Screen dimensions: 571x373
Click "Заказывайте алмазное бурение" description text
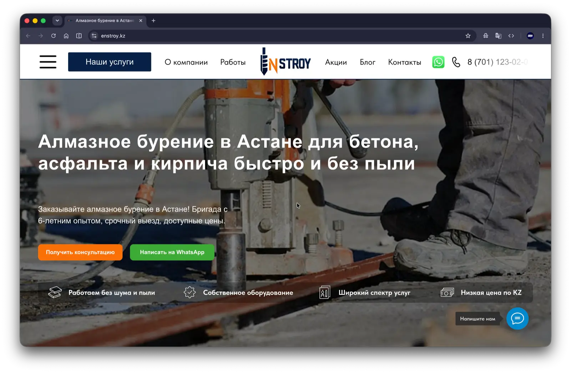tap(133, 215)
